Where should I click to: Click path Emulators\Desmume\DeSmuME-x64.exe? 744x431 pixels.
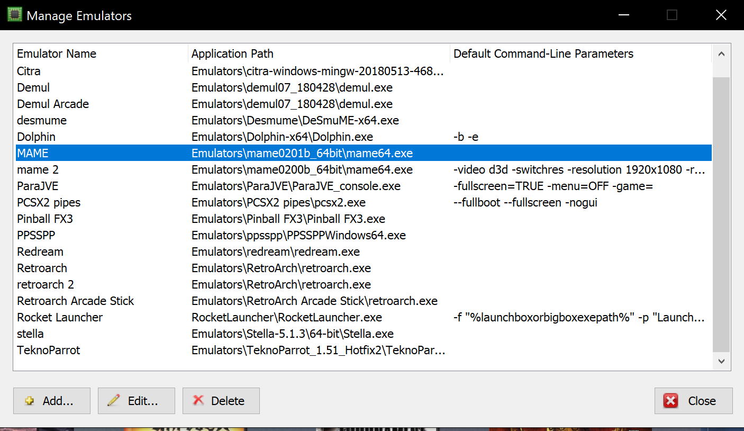(295, 120)
